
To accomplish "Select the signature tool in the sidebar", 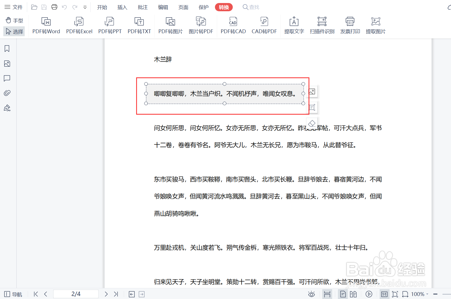I will tap(7, 108).
